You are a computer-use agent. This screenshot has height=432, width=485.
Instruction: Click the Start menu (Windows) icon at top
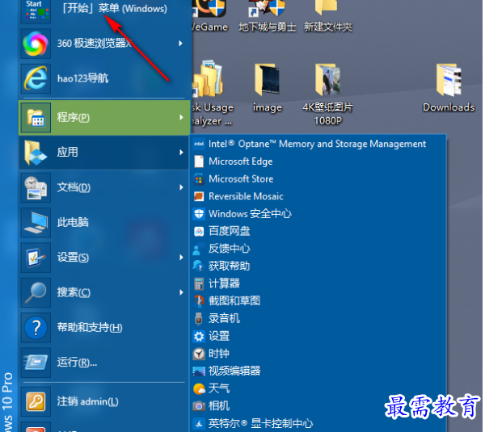pos(36,10)
